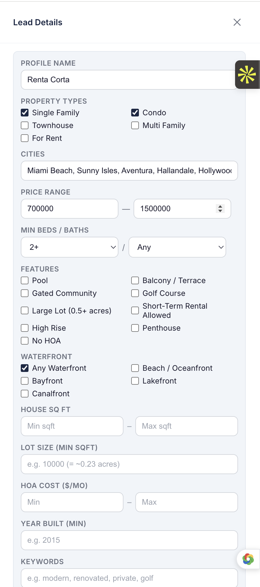The image size is (260, 587).
Task: Toggle off the Condo checkbox
Action: click(x=135, y=113)
